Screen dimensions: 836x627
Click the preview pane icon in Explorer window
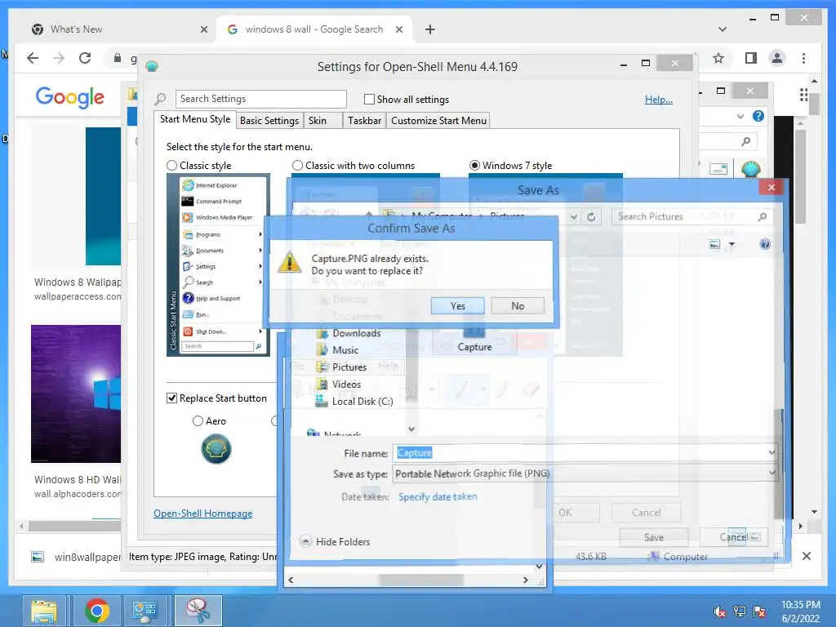point(718,169)
